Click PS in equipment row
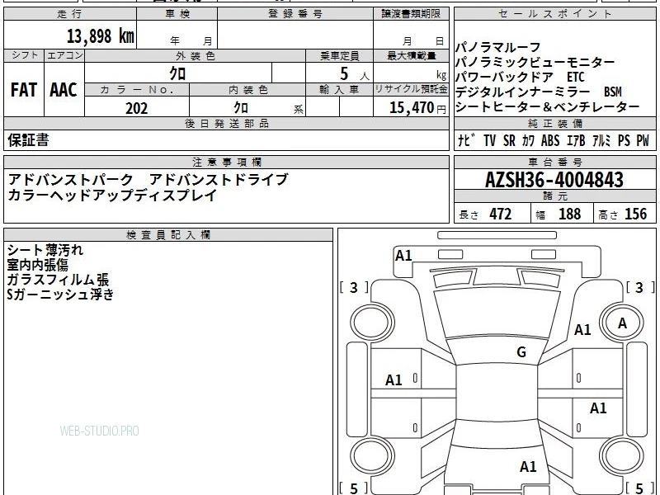Image resolution: width=660 pixels, height=495 pixels. tap(625, 140)
